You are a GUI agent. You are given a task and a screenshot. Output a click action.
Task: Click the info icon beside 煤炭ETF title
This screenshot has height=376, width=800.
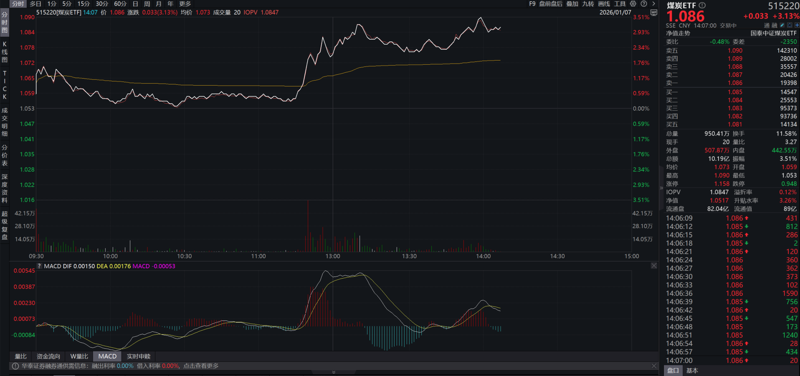702,5
